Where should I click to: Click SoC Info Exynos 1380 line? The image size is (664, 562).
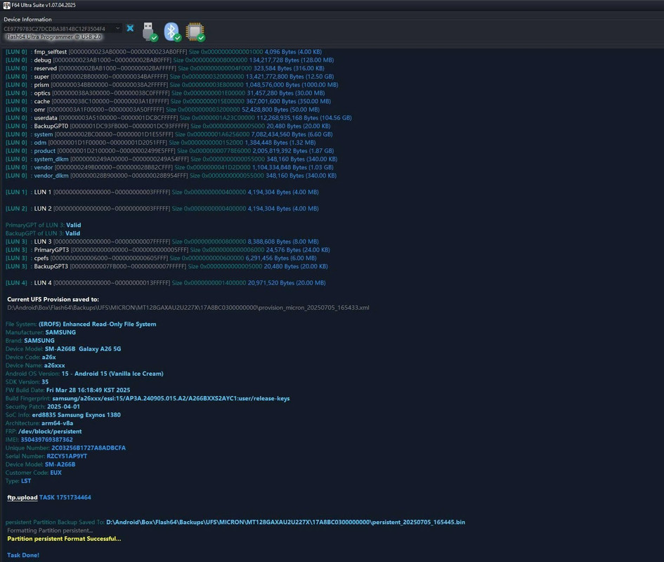(63, 415)
